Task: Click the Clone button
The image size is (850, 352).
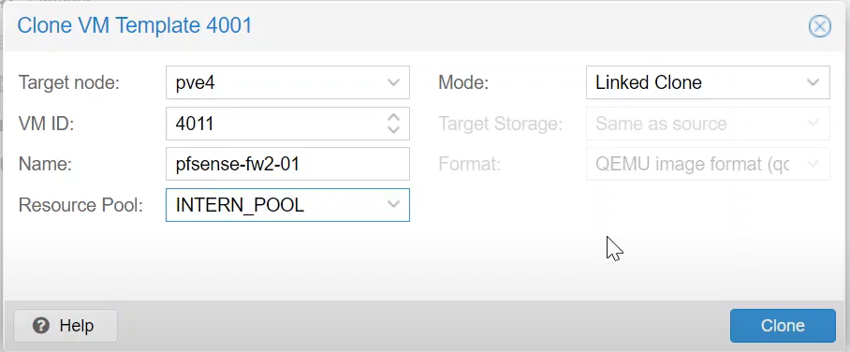Action: click(783, 326)
